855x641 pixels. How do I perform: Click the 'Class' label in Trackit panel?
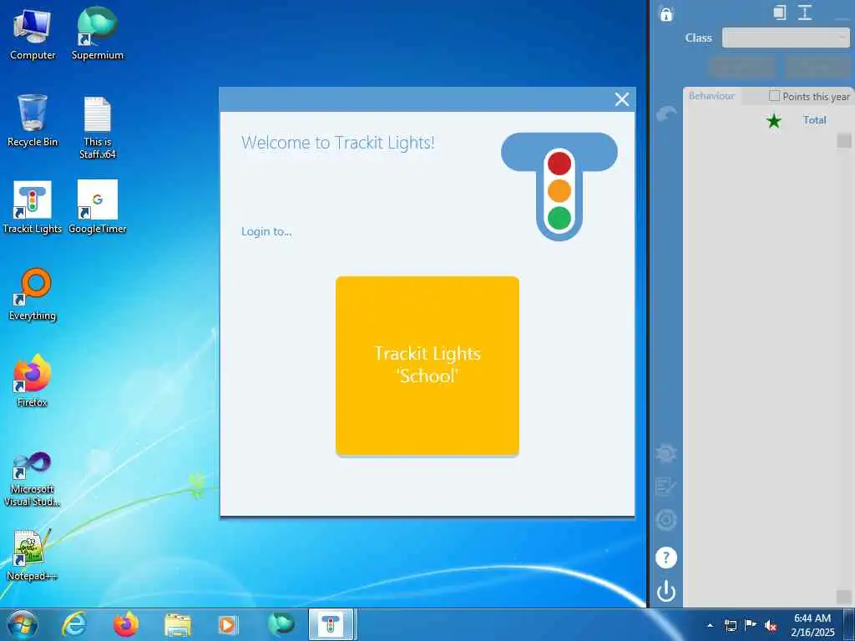pyautogui.click(x=699, y=38)
